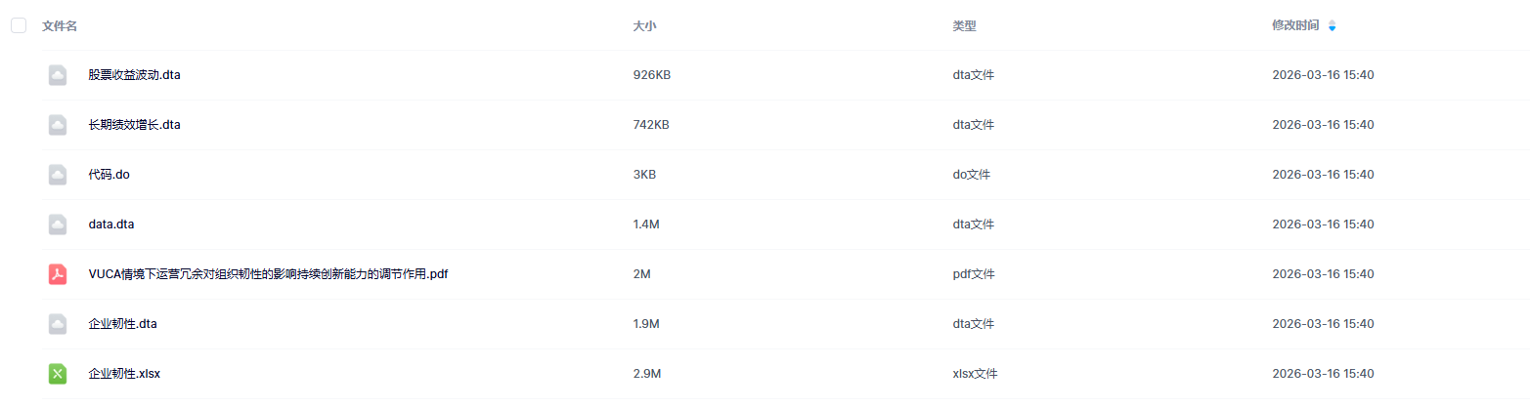The height and width of the screenshot is (408, 1530).
Task: Click the 企业韧性.dta file name
Action: tap(122, 324)
